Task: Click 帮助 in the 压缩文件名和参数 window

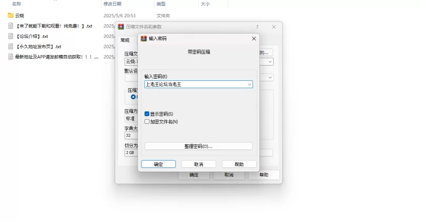Action: click(x=264, y=175)
